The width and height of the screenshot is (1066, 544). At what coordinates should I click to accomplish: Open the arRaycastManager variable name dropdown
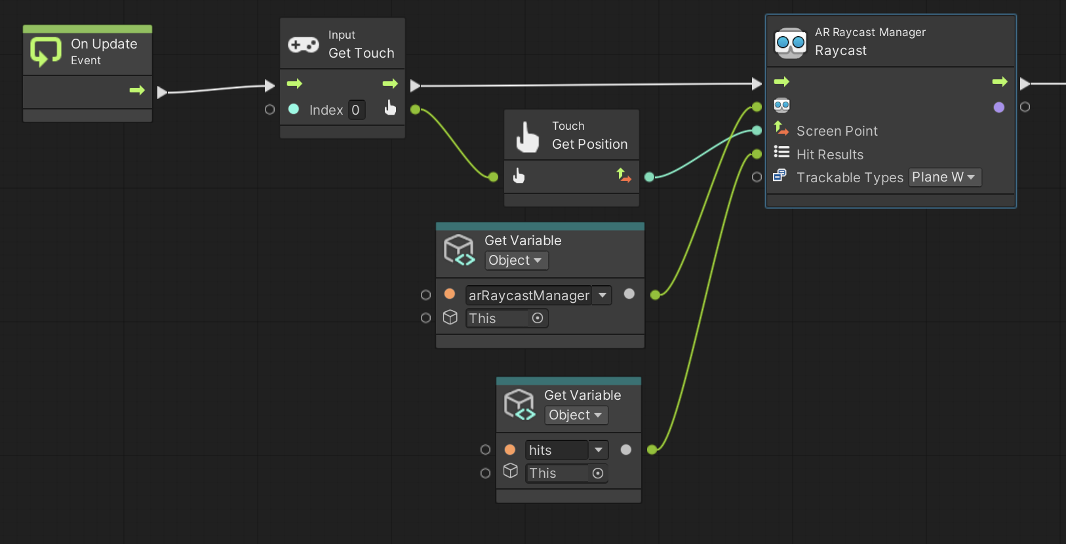(x=602, y=295)
